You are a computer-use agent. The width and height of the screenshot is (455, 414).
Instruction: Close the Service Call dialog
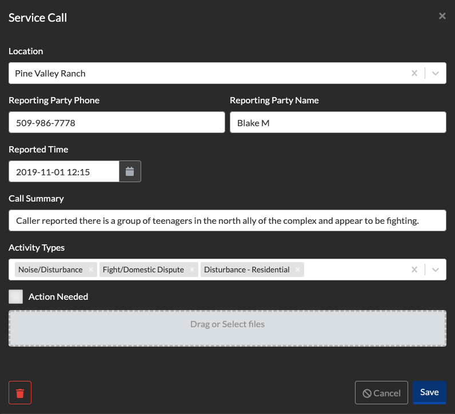442,16
